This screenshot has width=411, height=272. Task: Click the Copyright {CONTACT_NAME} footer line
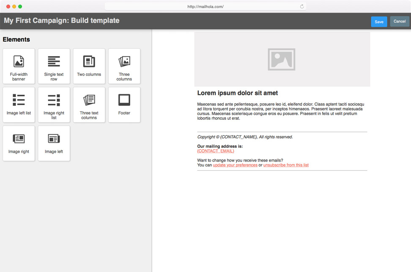pos(245,137)
